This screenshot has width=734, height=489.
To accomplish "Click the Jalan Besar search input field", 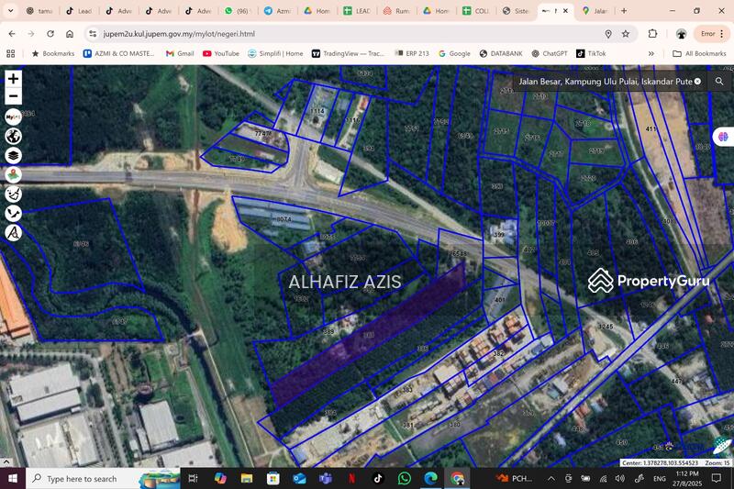I will click(605, 82).
